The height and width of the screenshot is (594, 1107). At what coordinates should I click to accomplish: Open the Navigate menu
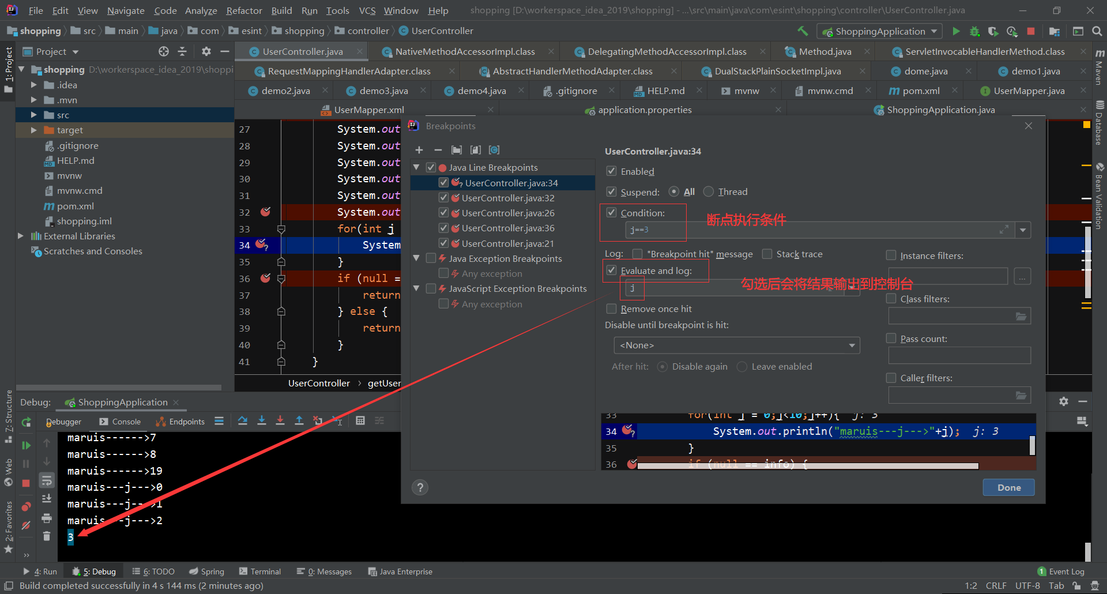pos(126,10)
